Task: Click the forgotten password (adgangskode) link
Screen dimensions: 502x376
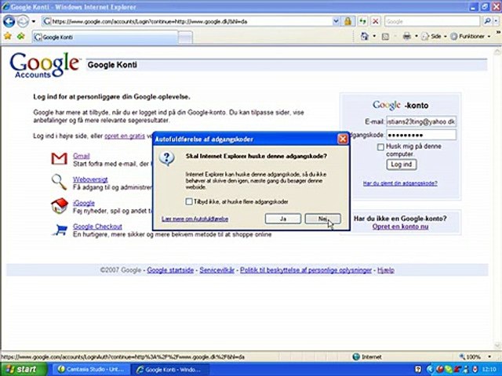Action: [400, 183]
